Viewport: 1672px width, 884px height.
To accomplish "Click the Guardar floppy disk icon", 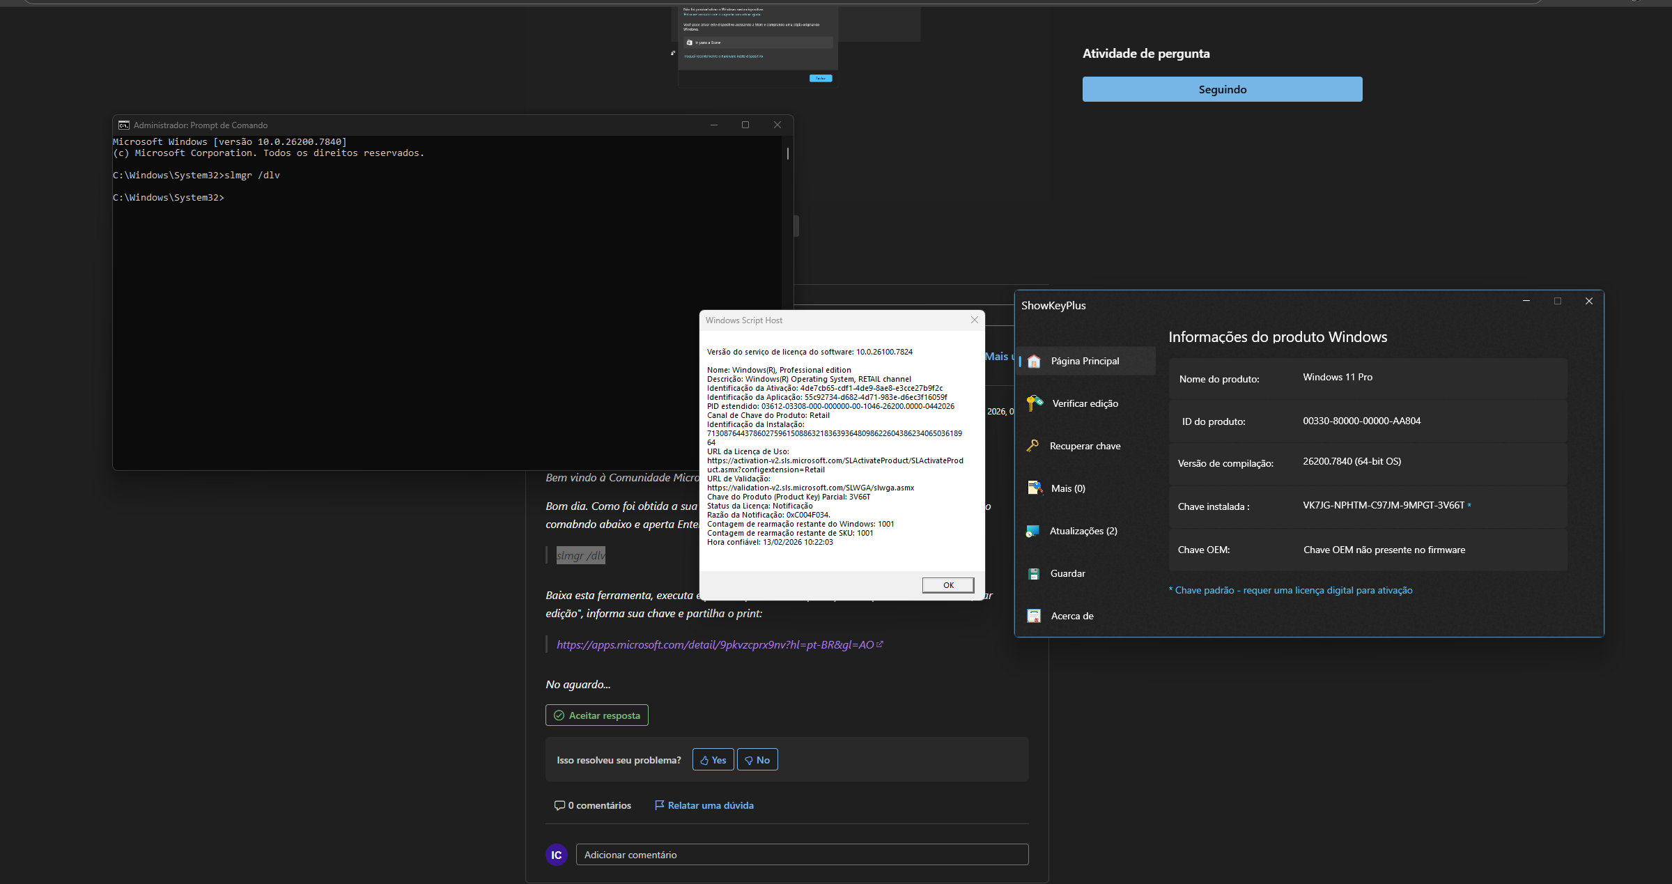I will click(x=1034, y=573).
